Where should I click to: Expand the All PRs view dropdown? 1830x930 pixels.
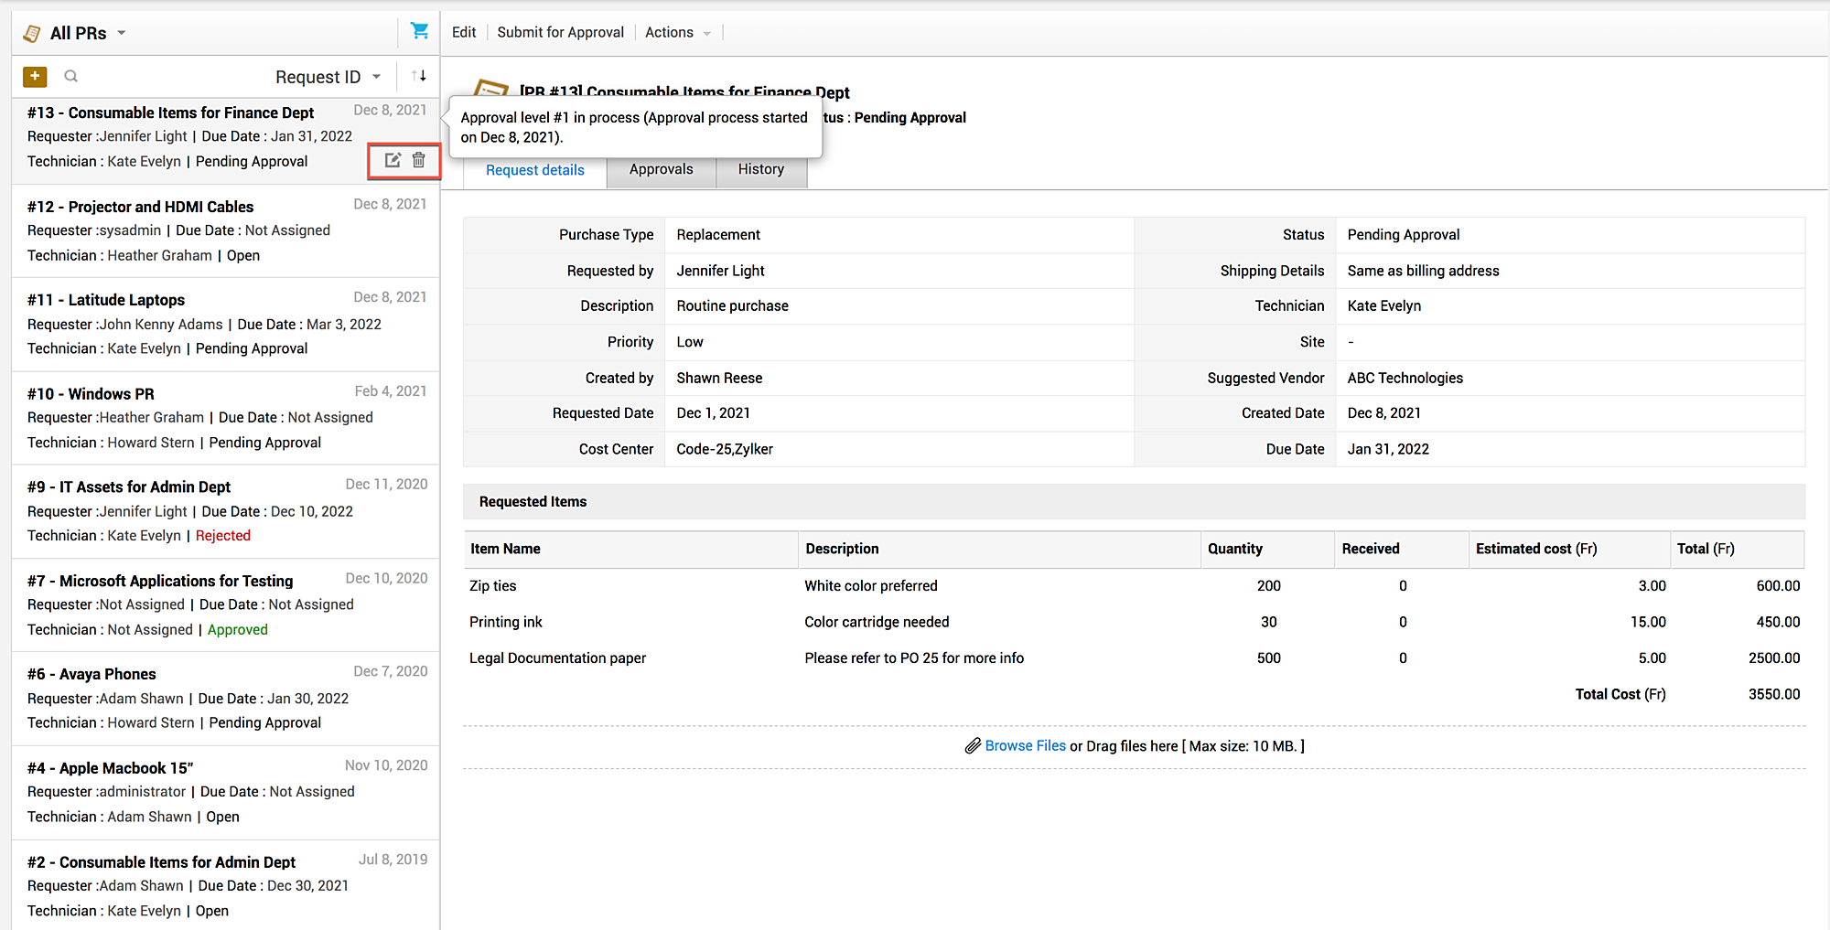tap(122, 34)
